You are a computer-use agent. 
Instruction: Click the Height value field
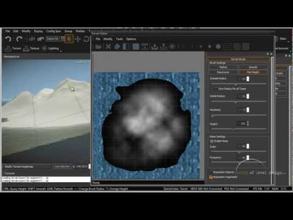[242, 123]
